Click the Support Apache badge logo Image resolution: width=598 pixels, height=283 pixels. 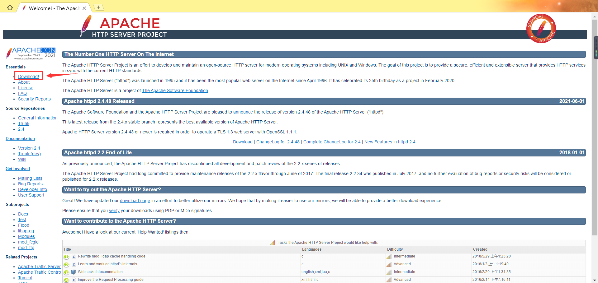point(541,28)
